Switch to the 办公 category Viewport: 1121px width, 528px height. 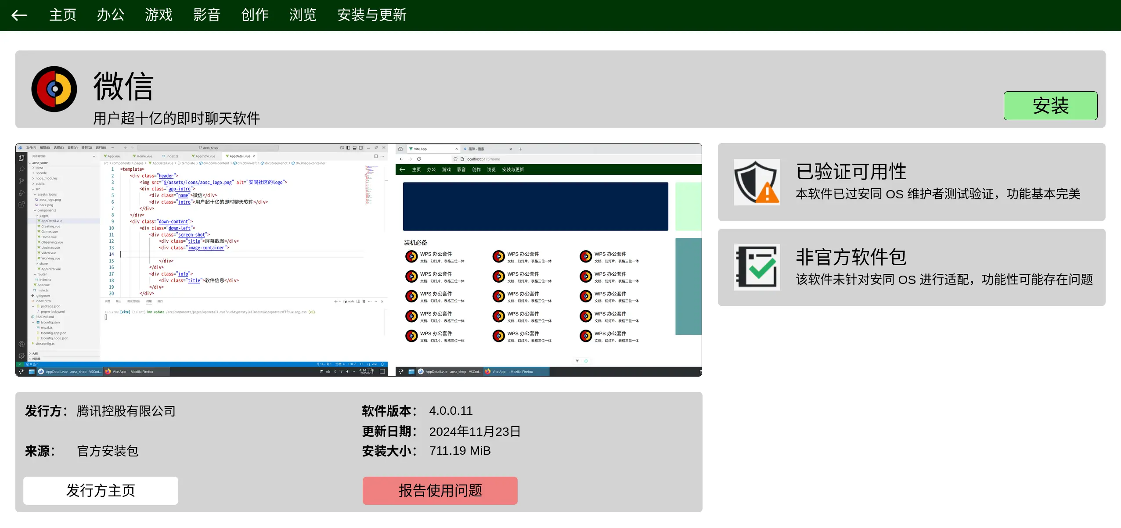[110, 15]
